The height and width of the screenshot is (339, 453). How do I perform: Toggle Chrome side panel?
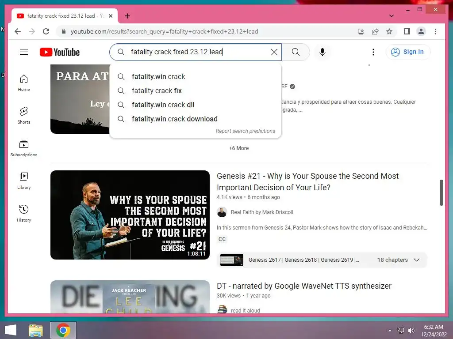[x=407, y=31]
